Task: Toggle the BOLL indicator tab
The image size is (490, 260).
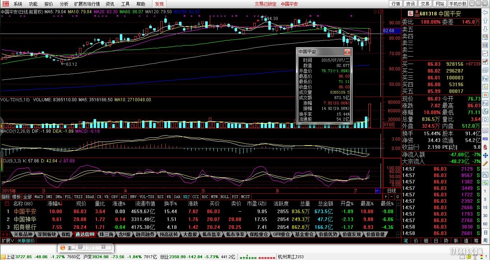Action: click(225, 196)
